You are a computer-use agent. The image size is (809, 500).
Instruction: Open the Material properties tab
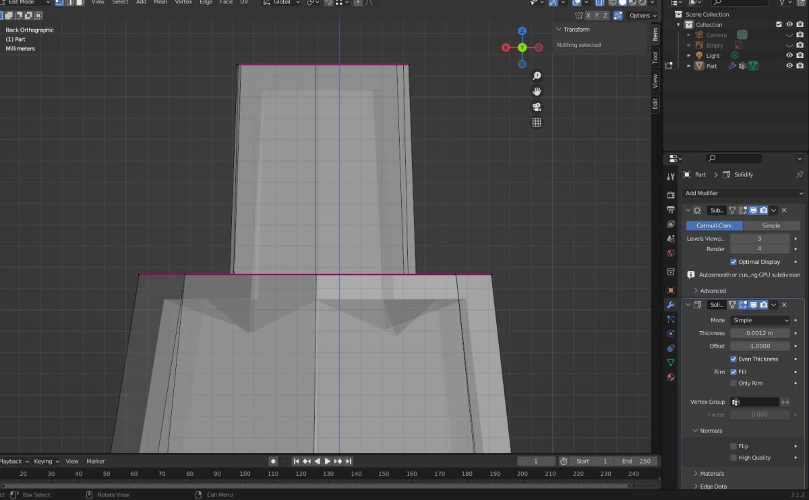coord(670,377)
